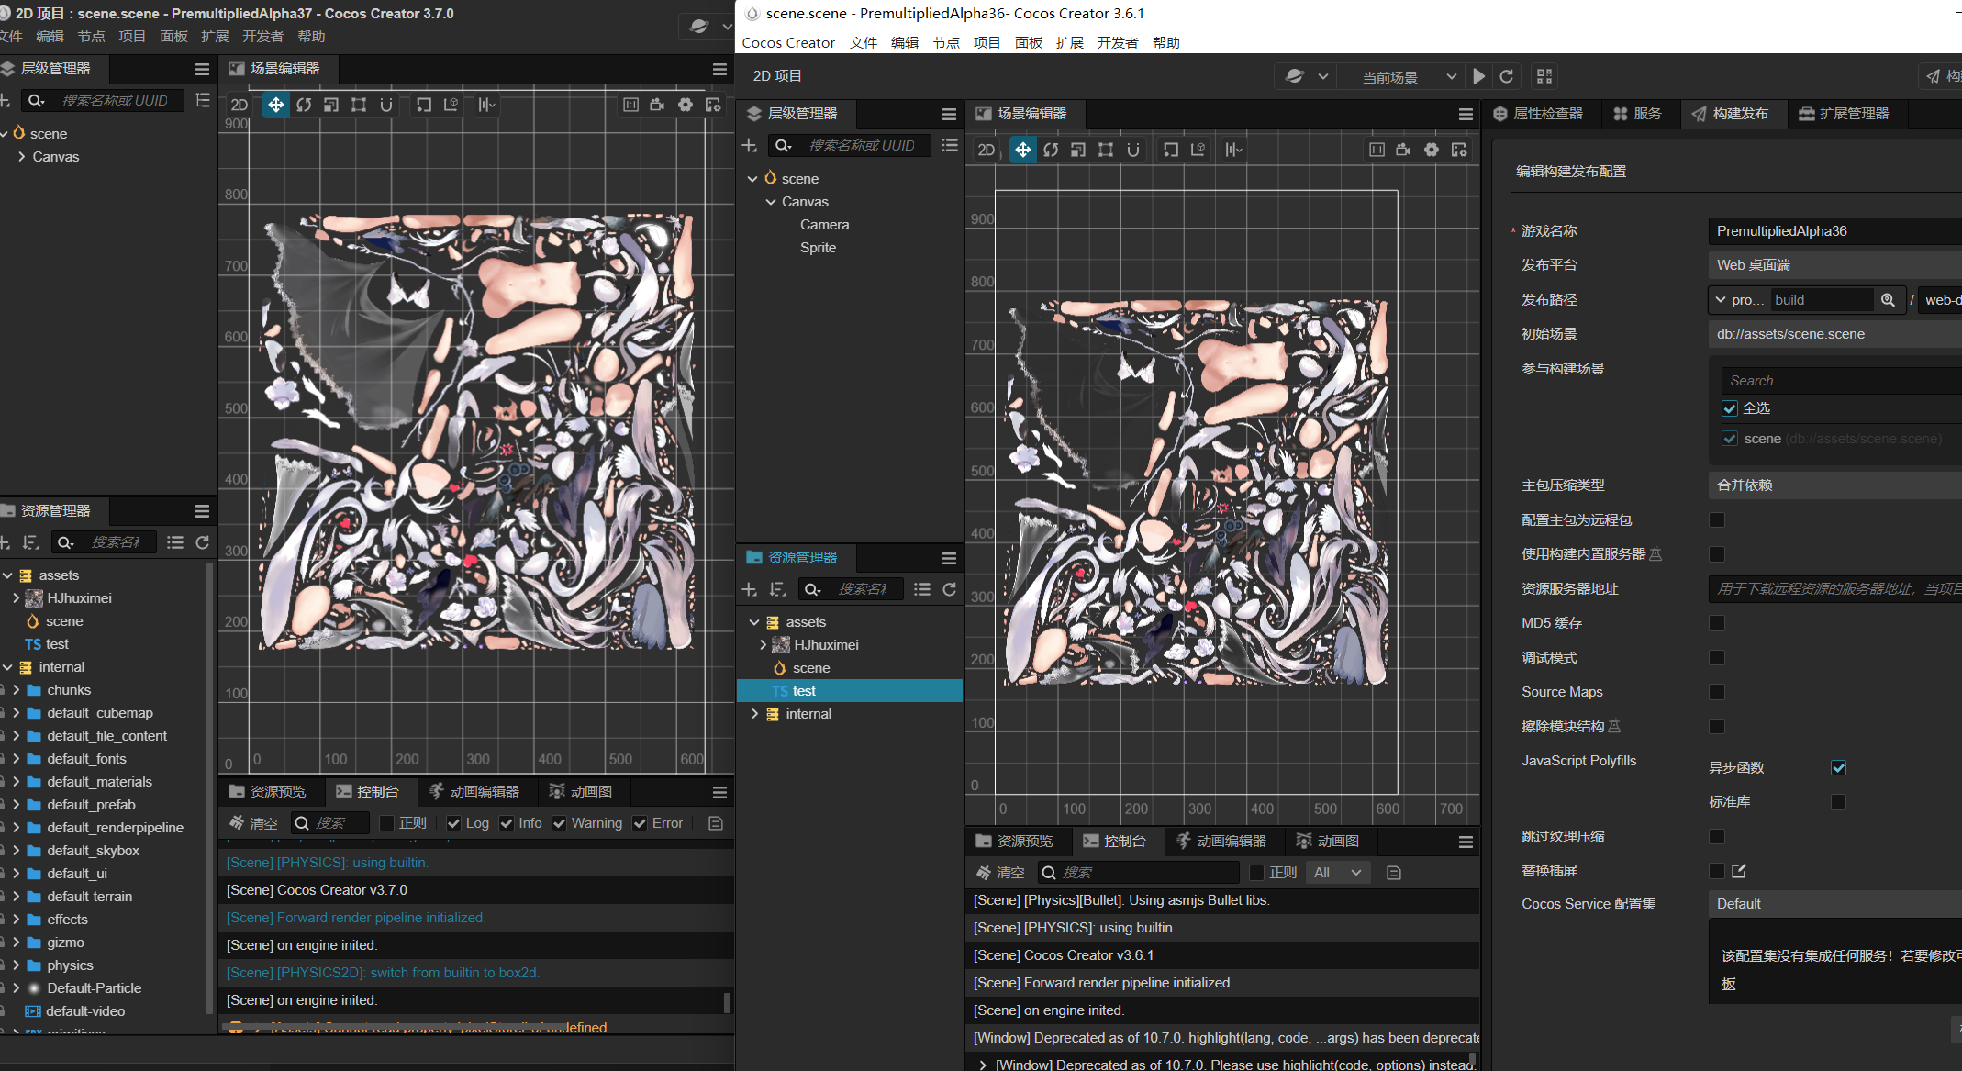The height and width of the screenshot is (1071, 1962).
Task: Enable the MD5 缓存 checkbox
Action: pos(1717,623)
